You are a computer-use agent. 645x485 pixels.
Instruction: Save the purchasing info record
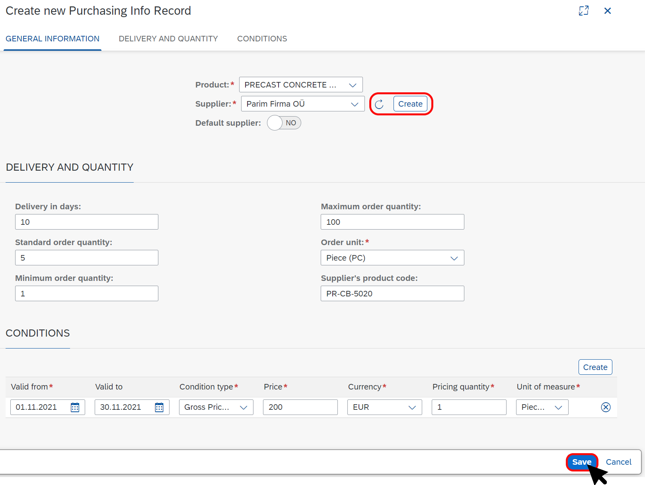point(581,462)
